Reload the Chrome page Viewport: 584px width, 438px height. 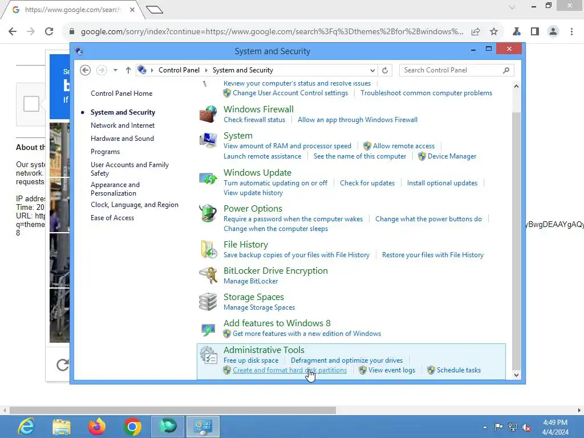(x=49, y=32)
